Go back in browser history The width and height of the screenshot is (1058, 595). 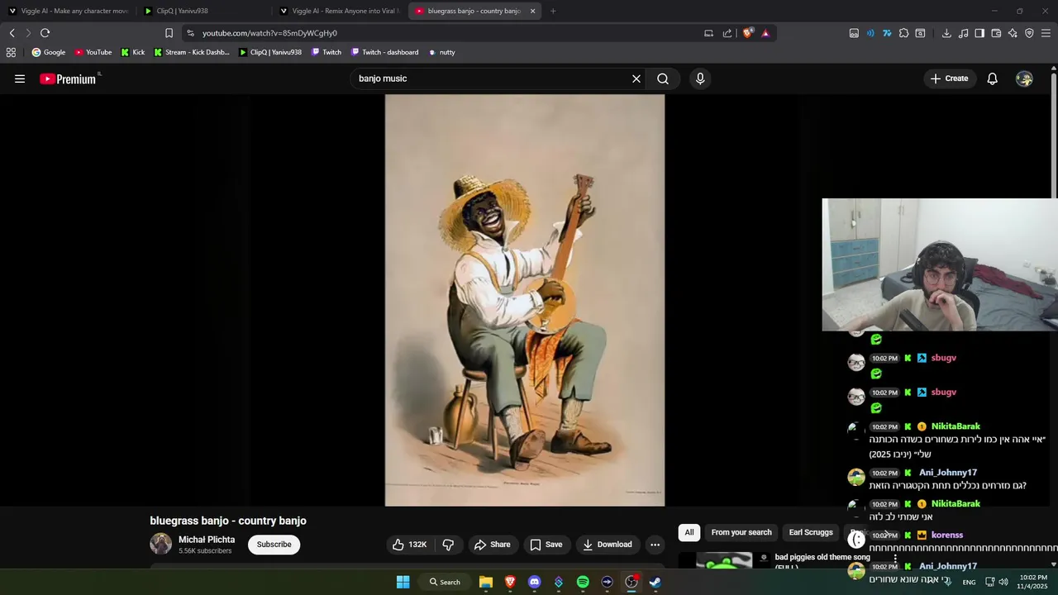coord(12,33)
